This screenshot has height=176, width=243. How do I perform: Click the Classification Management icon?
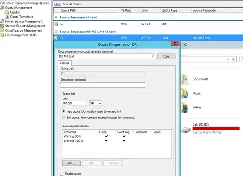2,31
